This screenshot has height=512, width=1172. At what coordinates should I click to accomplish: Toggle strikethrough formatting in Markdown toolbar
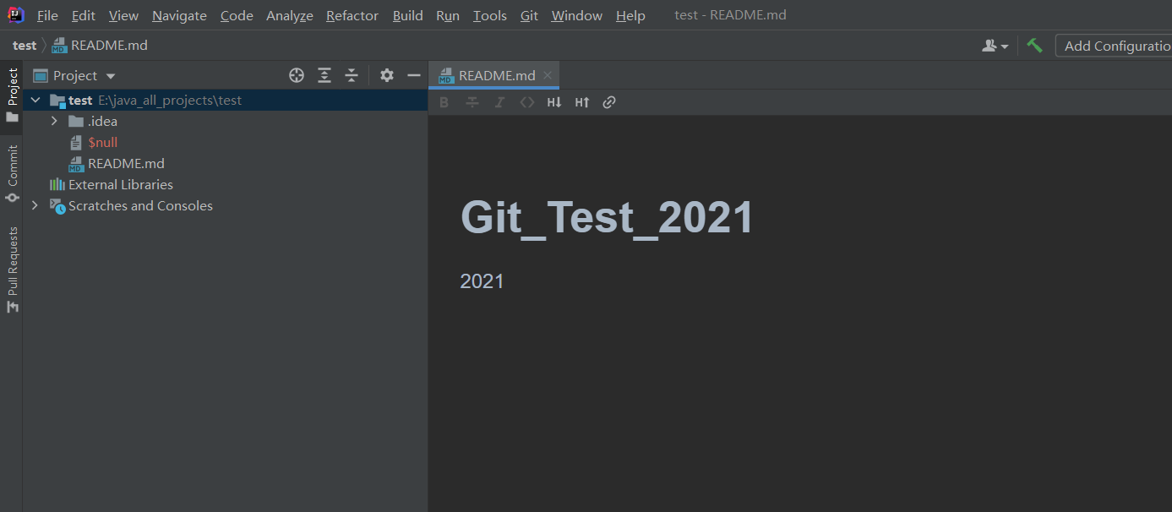(472, 102)
